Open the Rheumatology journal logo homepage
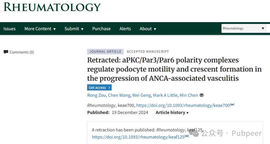Image resolution: width=270 pixels, height=144 pixels. tap(52, 7)
